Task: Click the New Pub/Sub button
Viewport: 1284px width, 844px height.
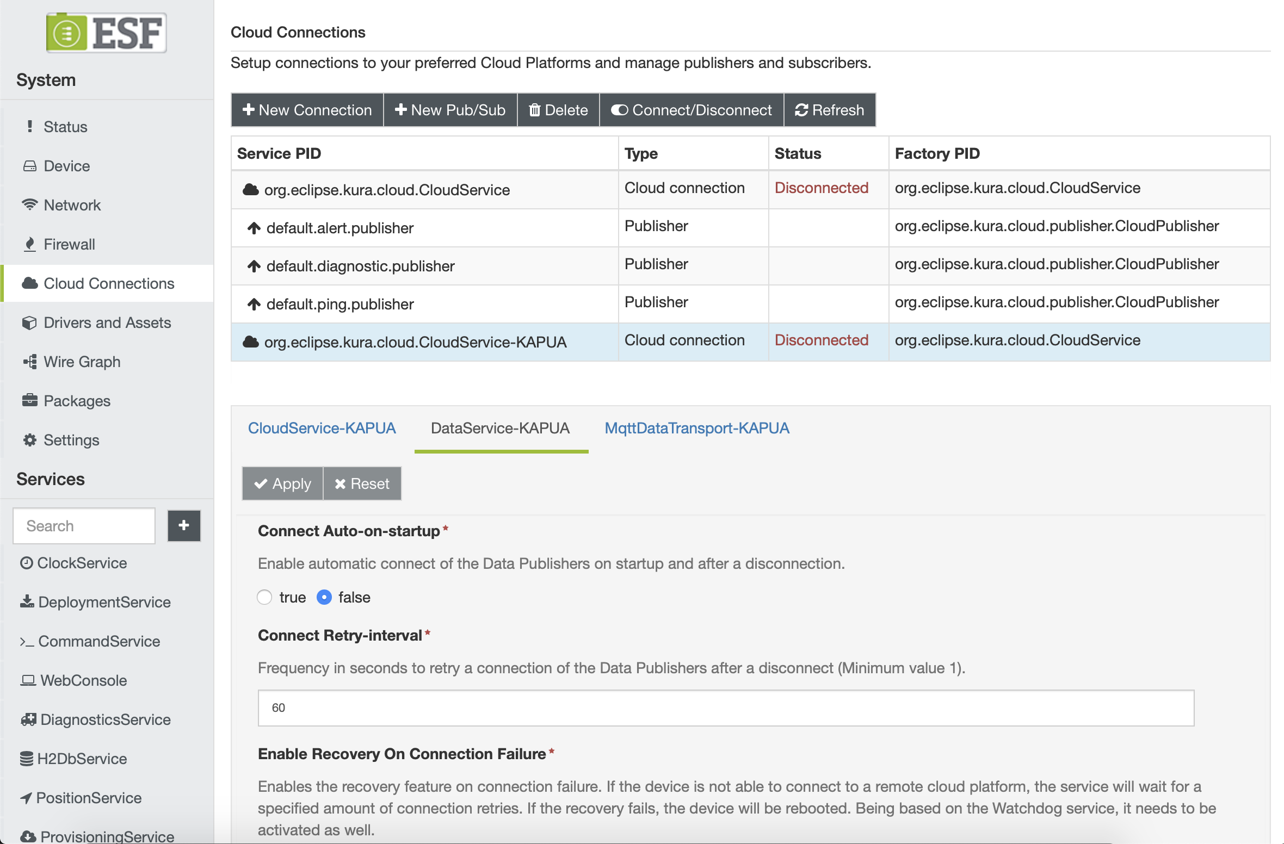Action: 450,110
